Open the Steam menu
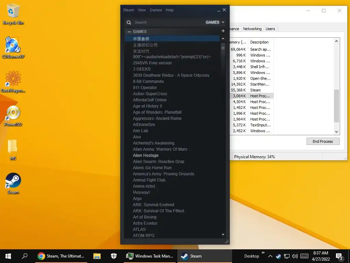Screen dimensions: 350x263 (129, 10)
